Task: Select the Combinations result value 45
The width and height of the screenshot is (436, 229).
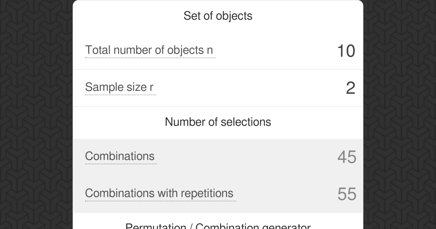Action: tap(347, 157)
